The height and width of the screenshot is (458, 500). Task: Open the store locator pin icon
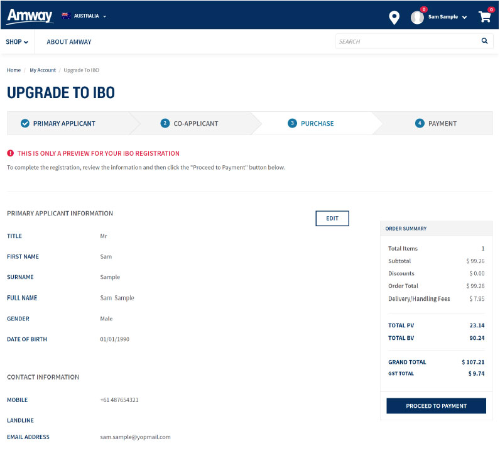coord(394,17)
